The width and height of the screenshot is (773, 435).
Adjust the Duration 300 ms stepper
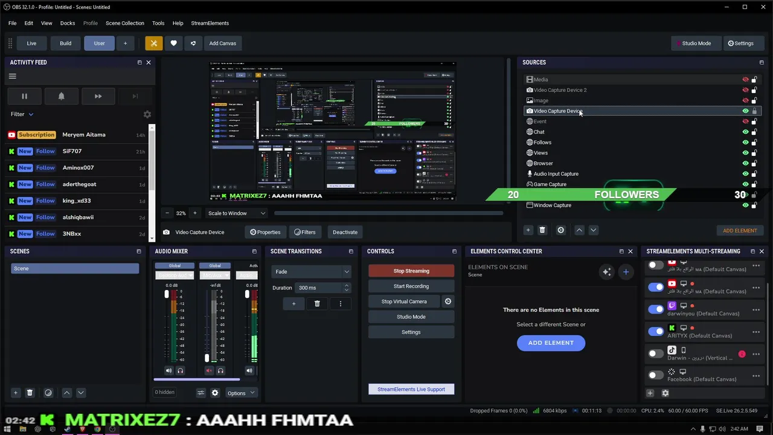click(x=347, y=288)
